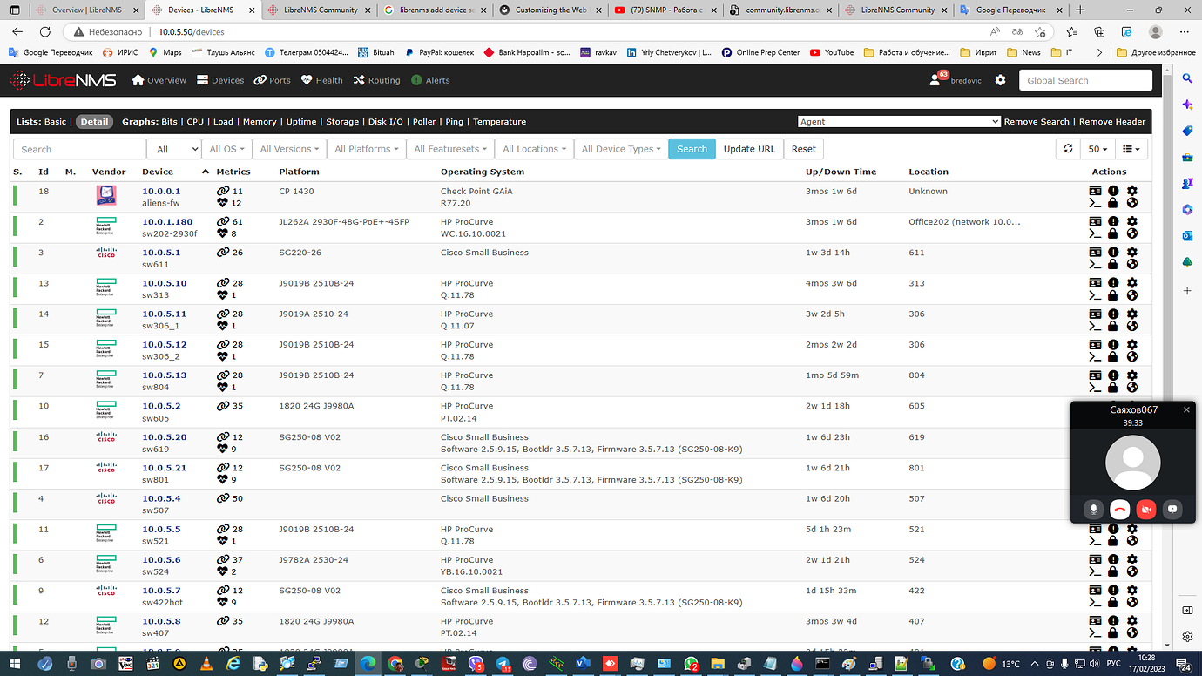Image resolution: width=1202 pixels, height=676 pixels.
Task: Select Agent in the graph type combo box
Action: pyautogui.click(x=898, y=122)
